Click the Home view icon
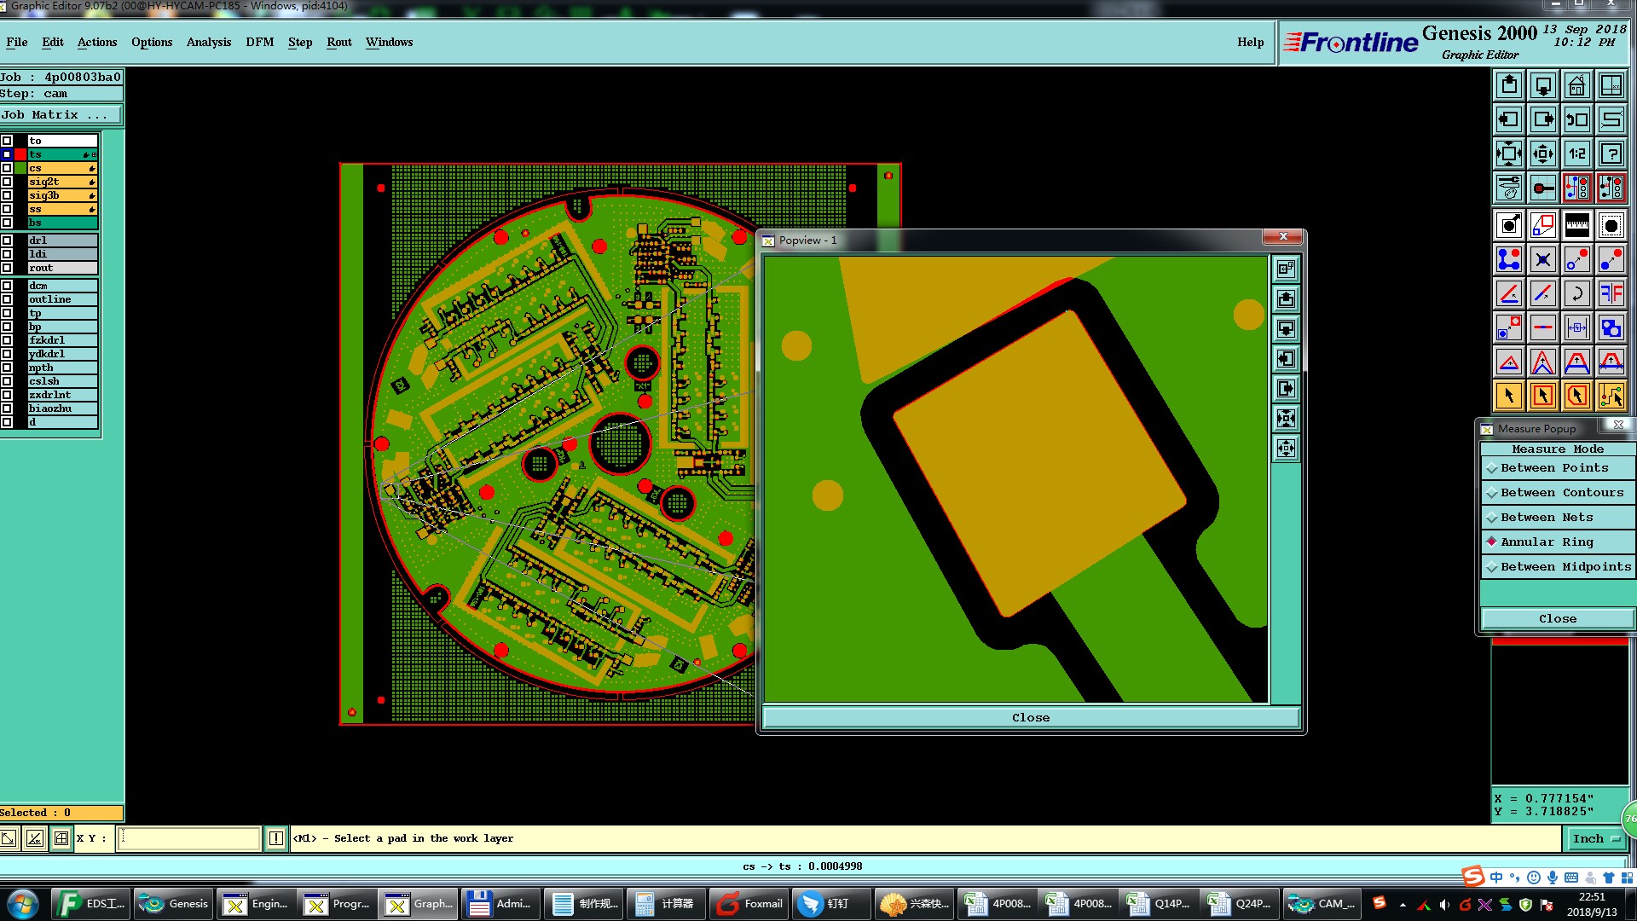 [x=1576, y=85]
